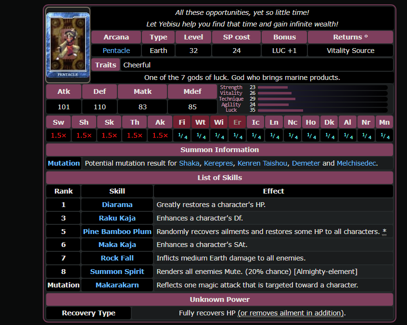Click the Cheerful trait text

(137, 65)
